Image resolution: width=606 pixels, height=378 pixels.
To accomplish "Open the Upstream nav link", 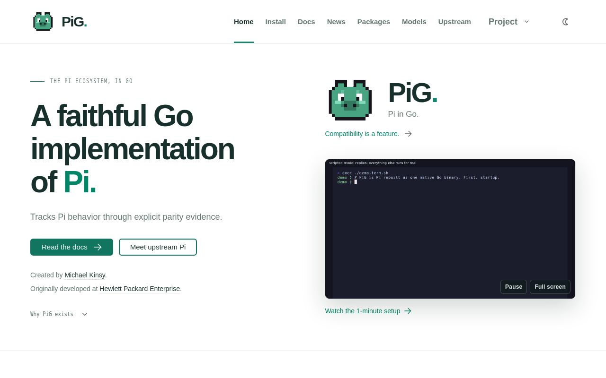I will 454,22.
